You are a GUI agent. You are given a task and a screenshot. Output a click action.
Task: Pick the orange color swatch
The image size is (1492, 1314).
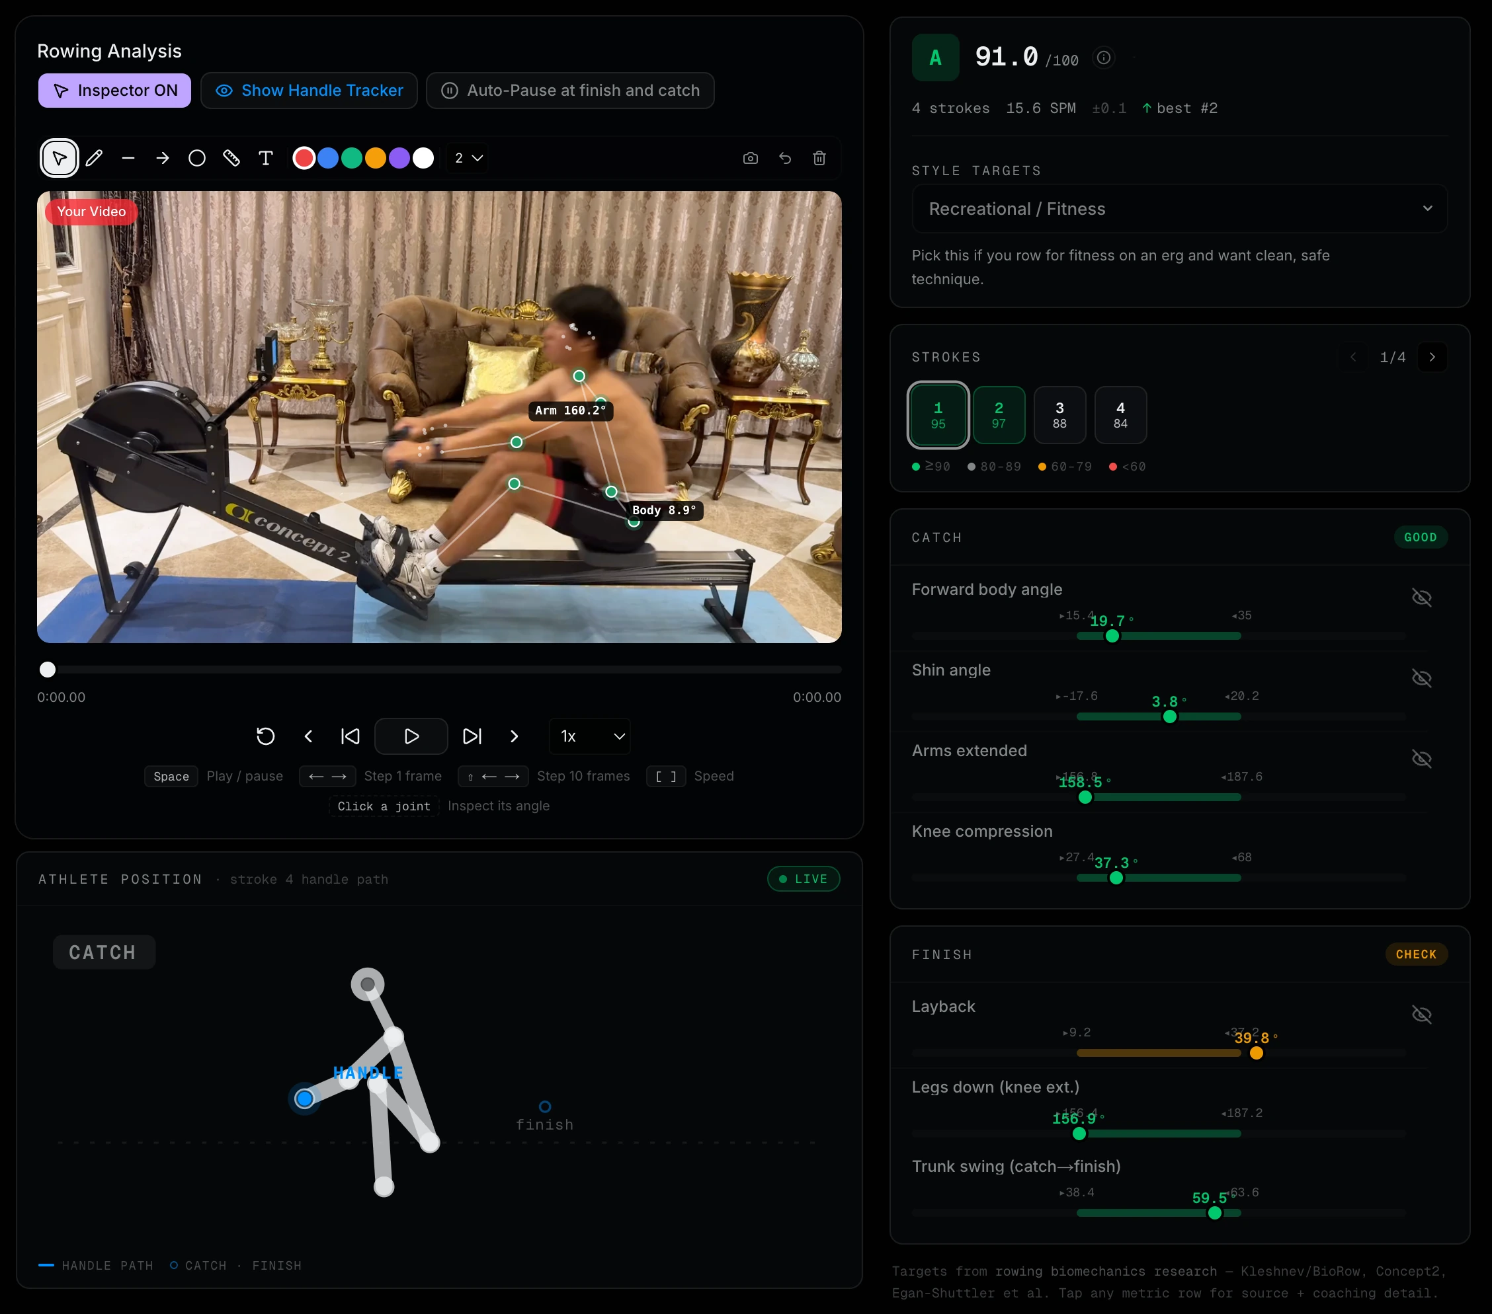pos(375,157)
